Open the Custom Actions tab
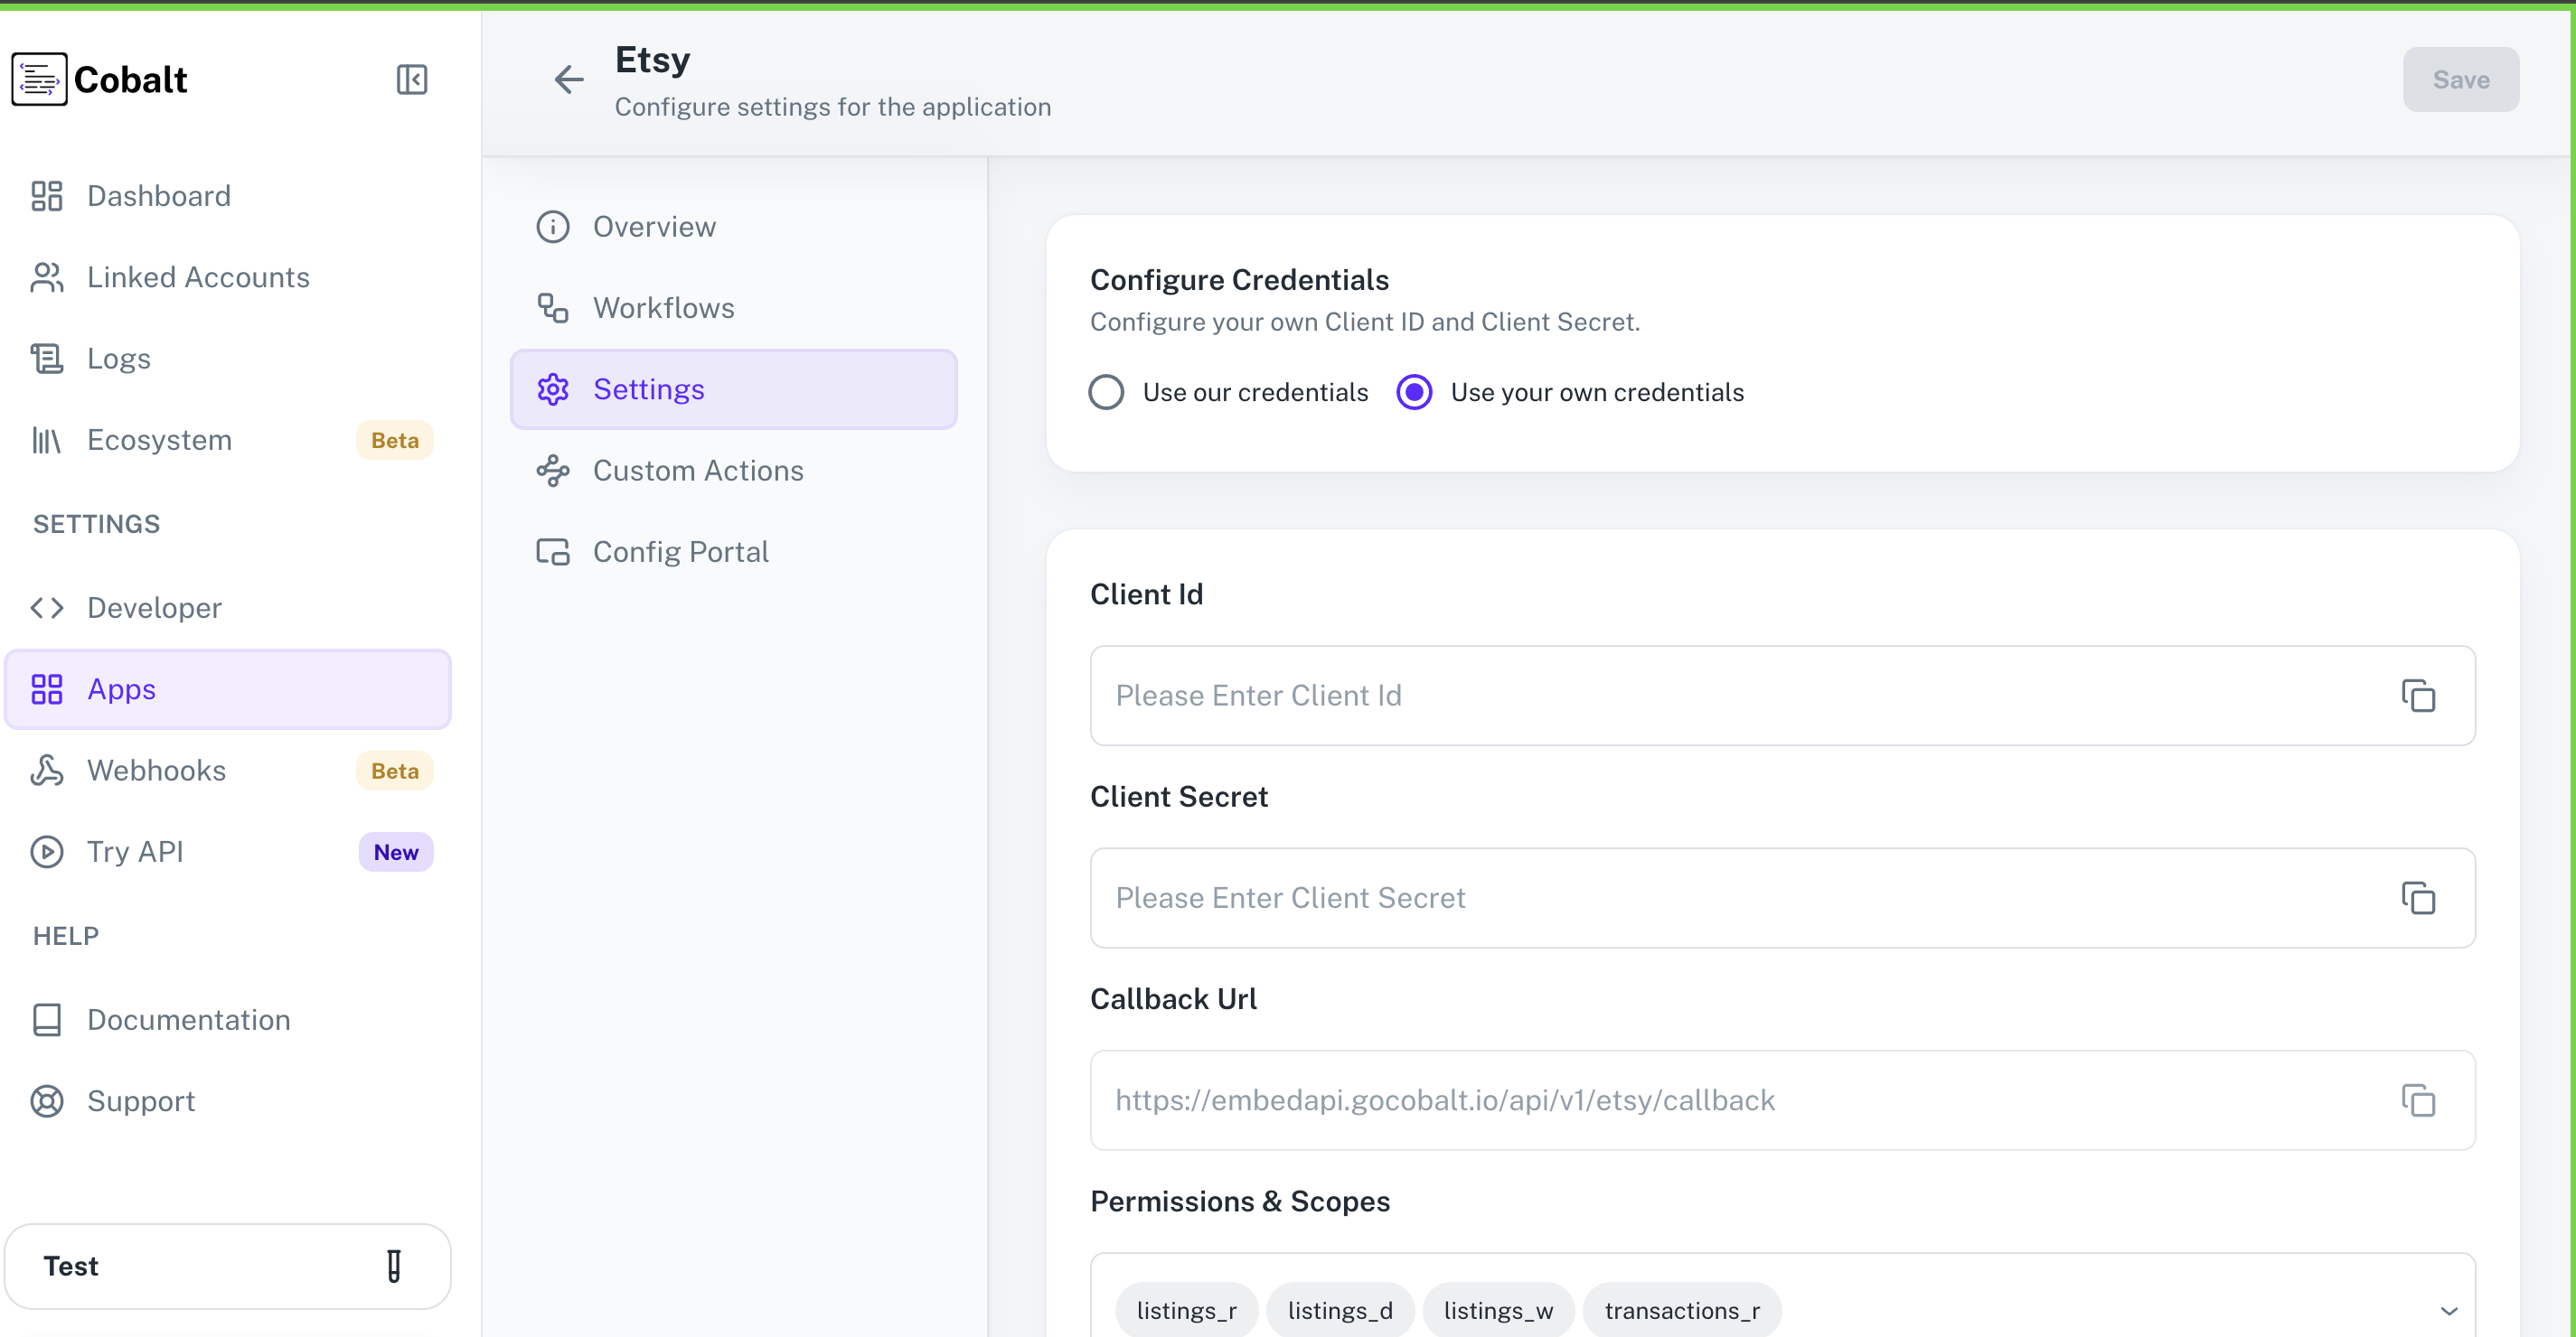The image size is (2576, 1337). tap(697, 470)
